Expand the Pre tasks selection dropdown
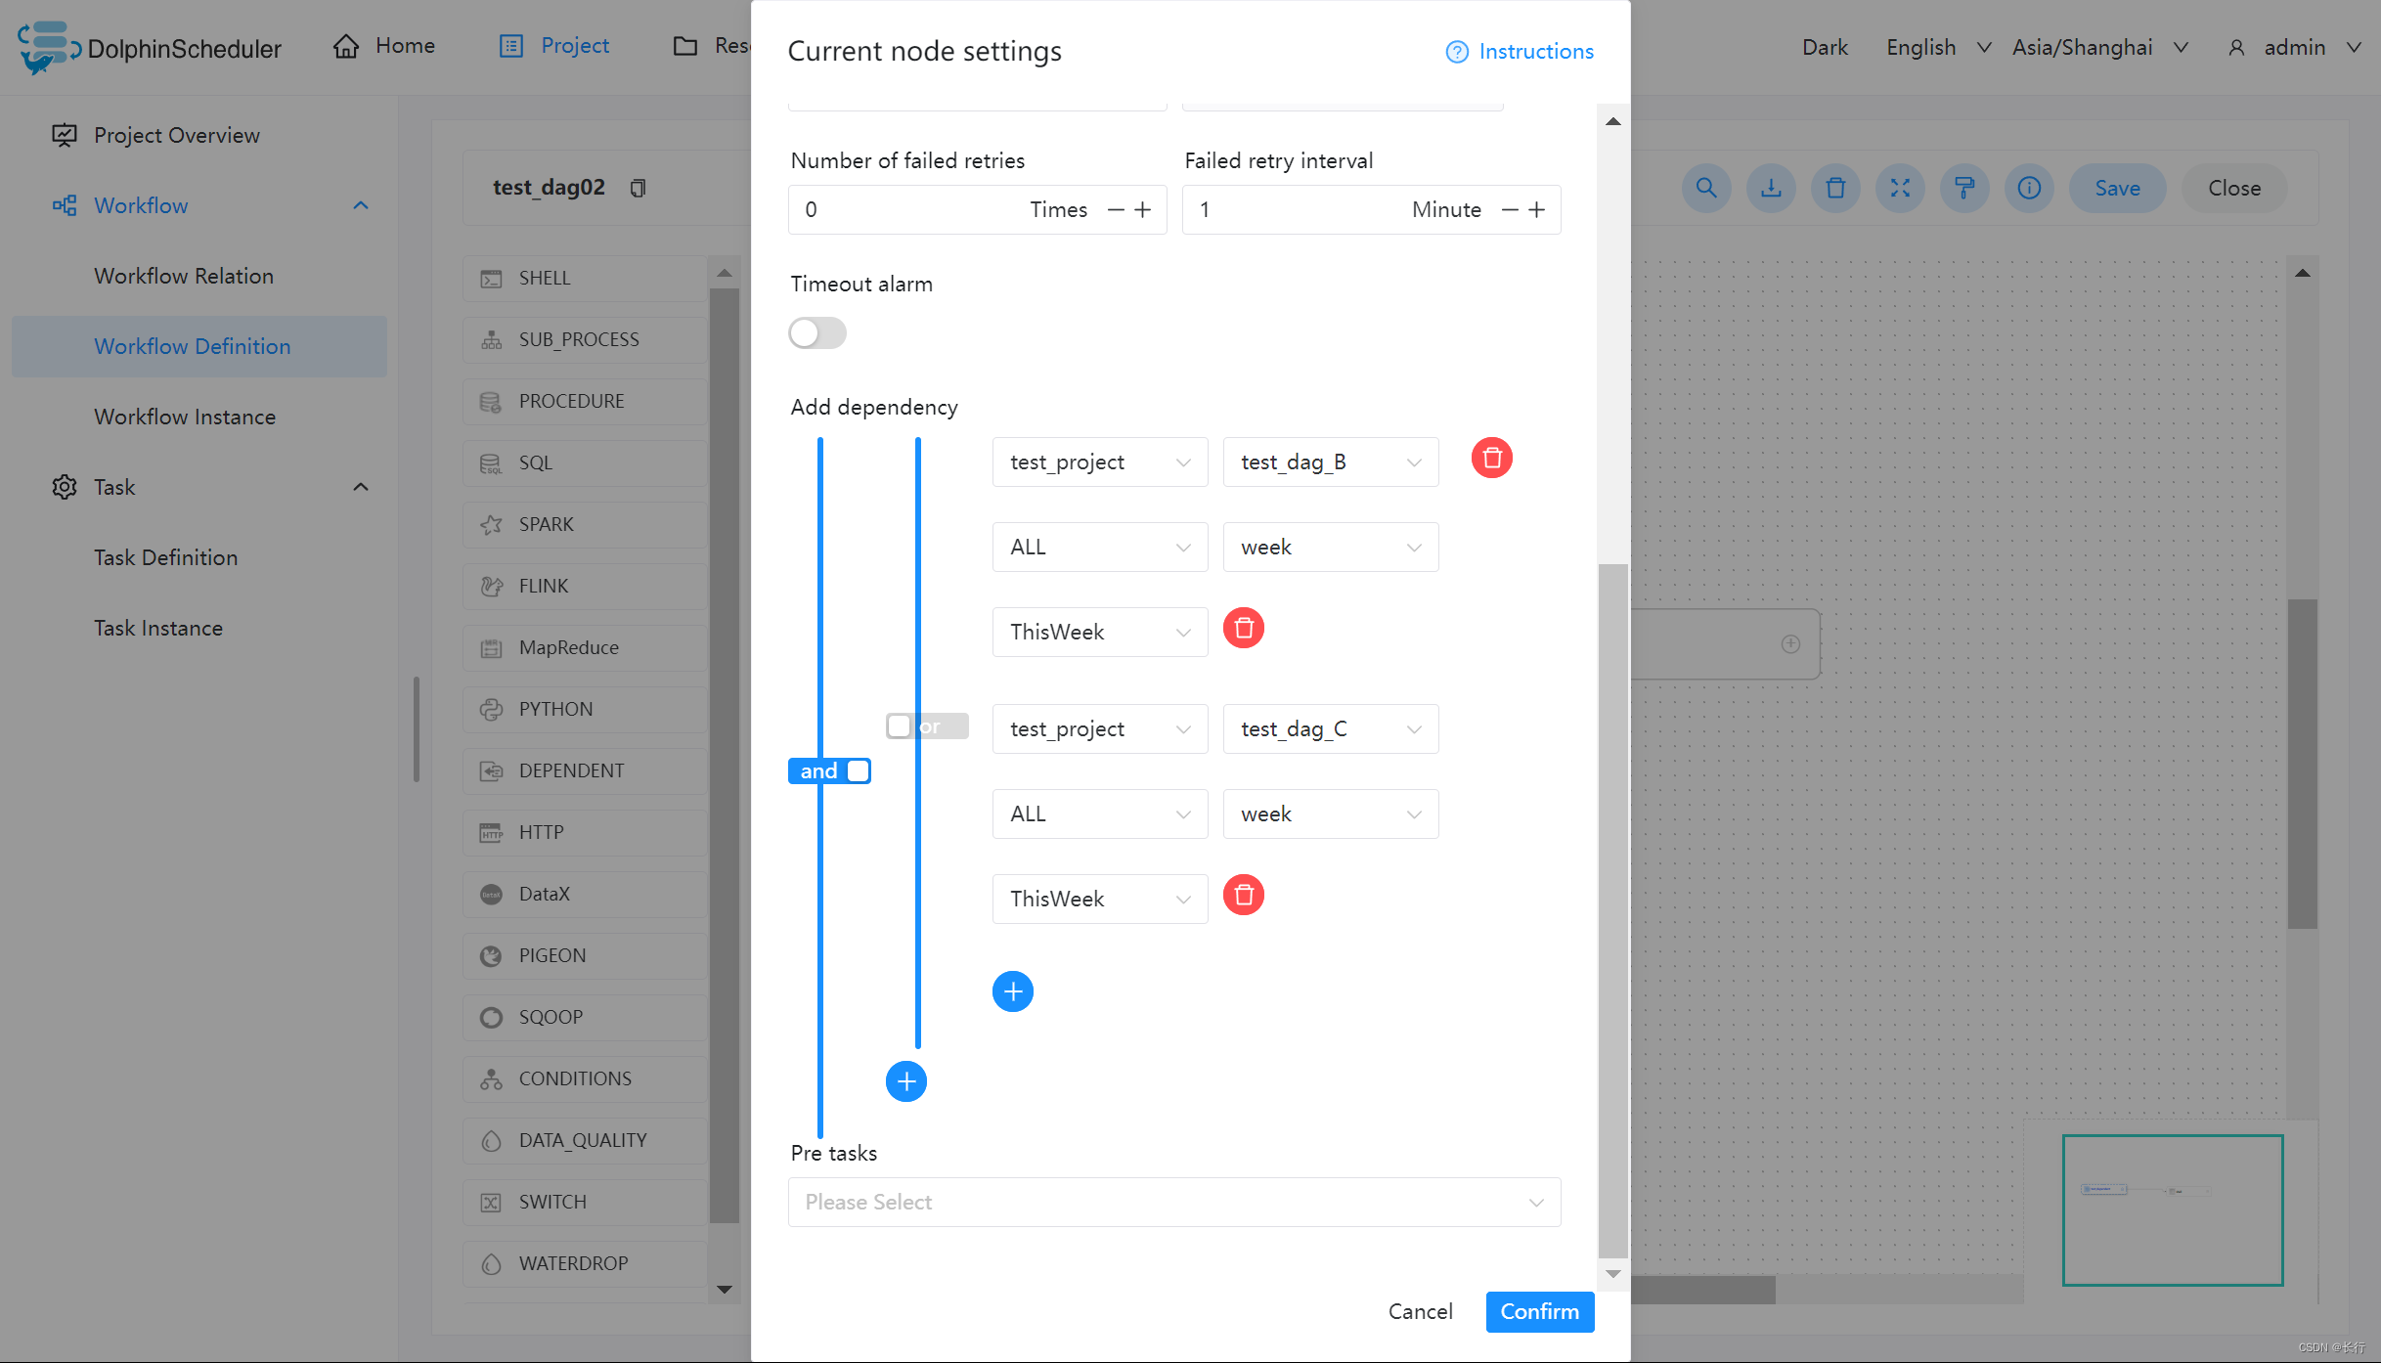 (x=1170, y=1202)
